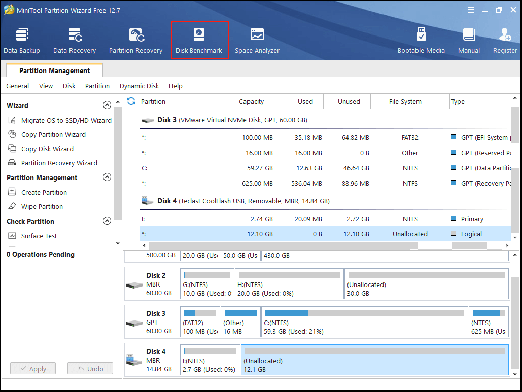This screenshot has width=522, height=392.
Task: Click the Disk 2 drive icon in the disk map
Action: click(x=134, y=285)
